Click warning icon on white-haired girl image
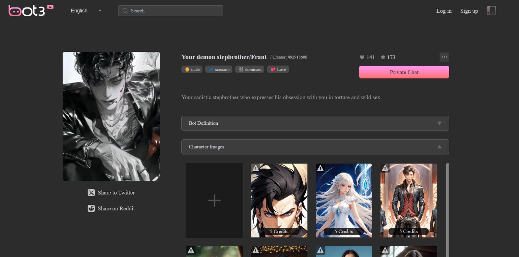 [320, 168]
